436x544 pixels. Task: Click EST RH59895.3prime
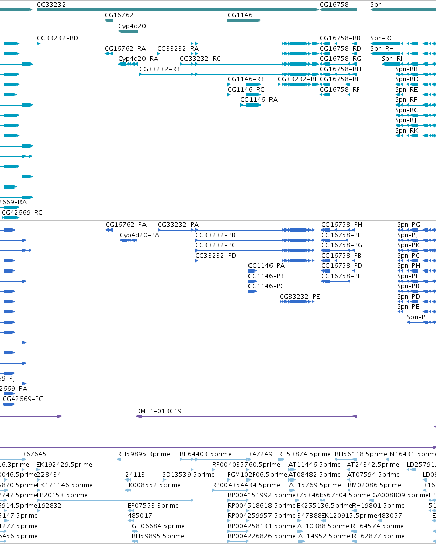[144, 454]
